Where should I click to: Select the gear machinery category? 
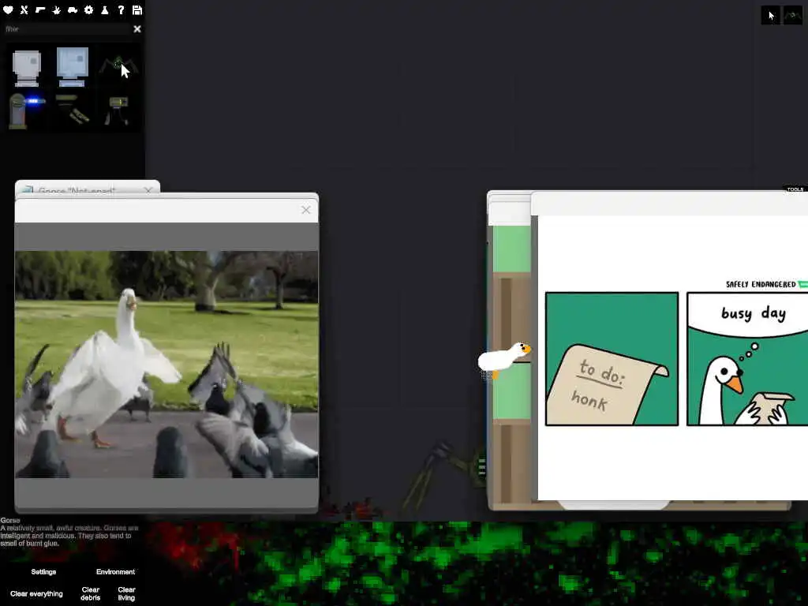(x=88, y=9)
